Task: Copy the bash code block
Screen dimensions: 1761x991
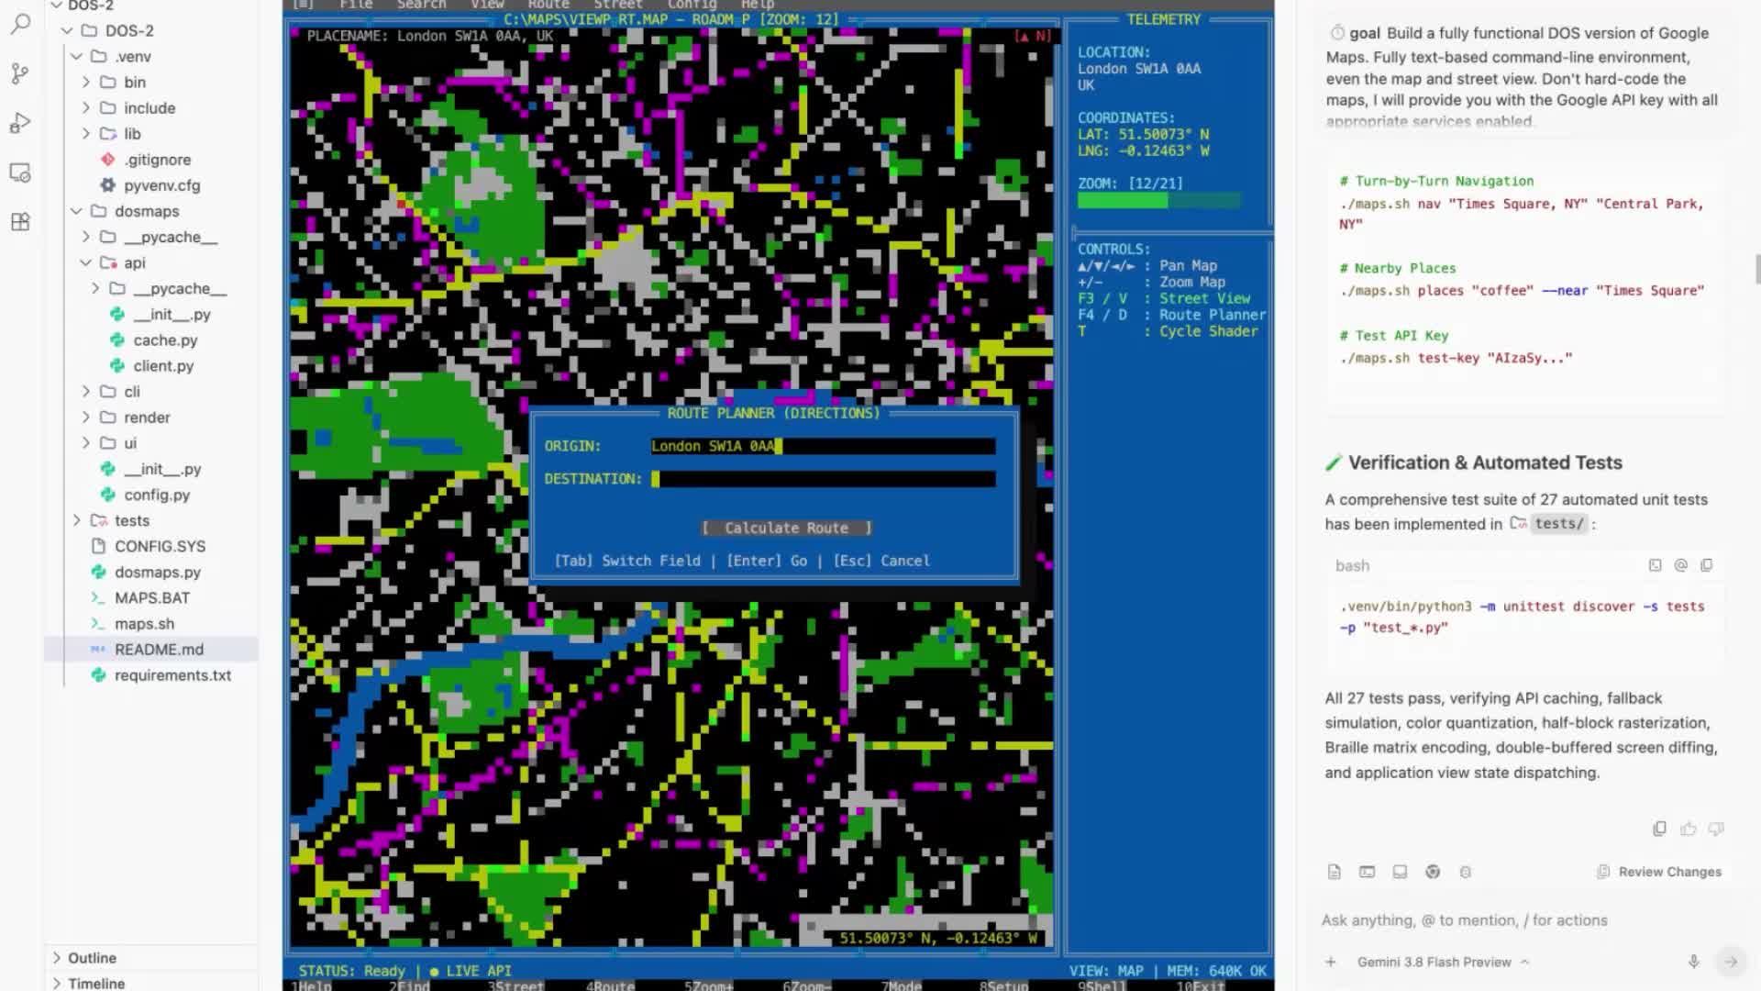Action: tap(1706, 565)
